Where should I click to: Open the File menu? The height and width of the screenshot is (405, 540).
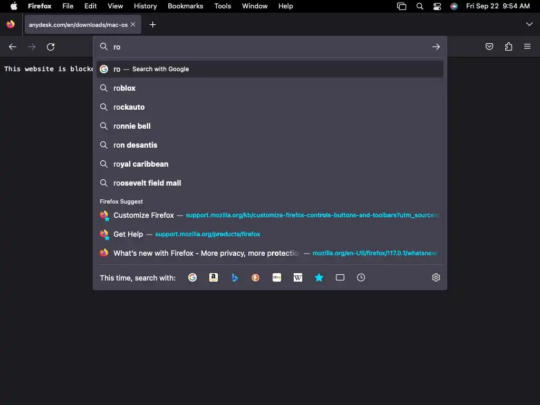[68, 6]
